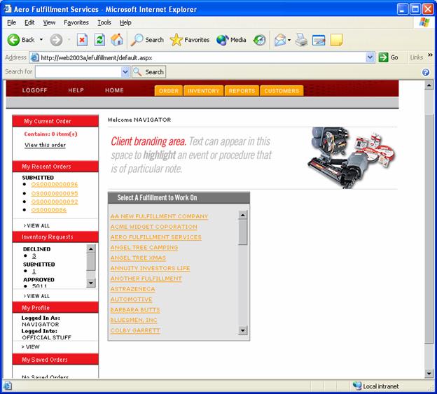
Task: Click the address bar URL field
Action: 203,57
